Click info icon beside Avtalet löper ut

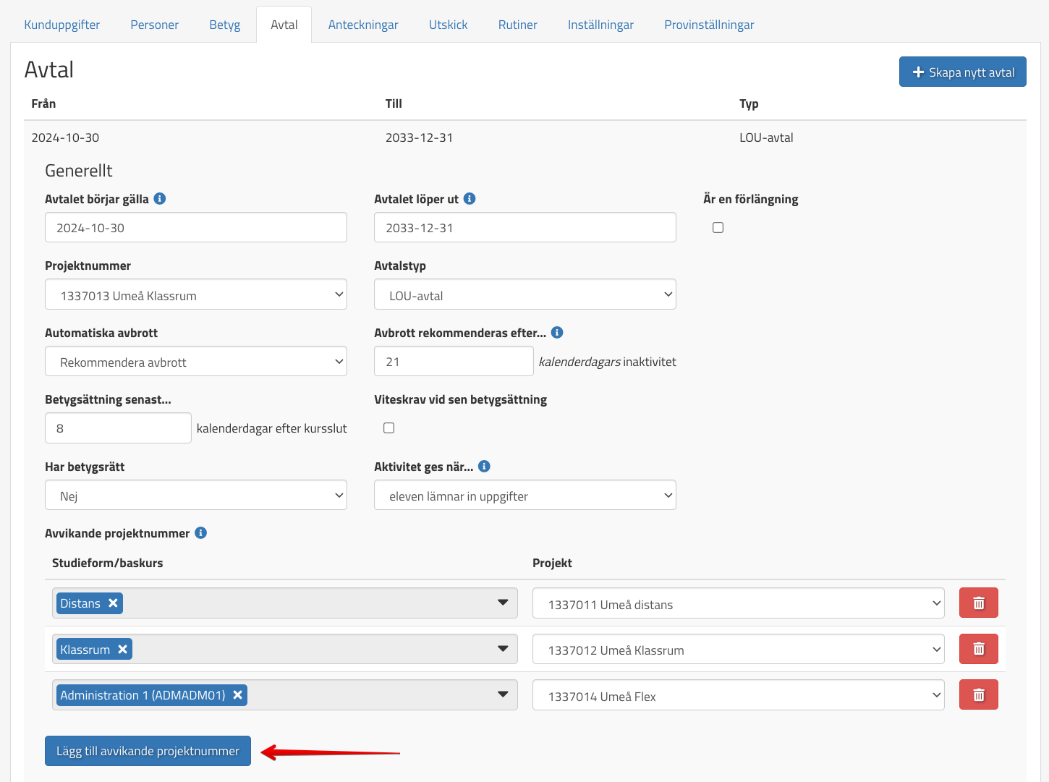(470, 199)
